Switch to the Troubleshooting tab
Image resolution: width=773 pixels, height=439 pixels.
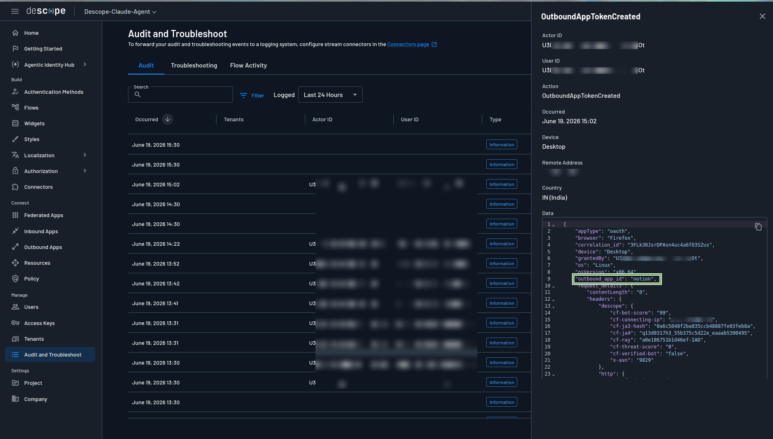click(x=194, y=65)
